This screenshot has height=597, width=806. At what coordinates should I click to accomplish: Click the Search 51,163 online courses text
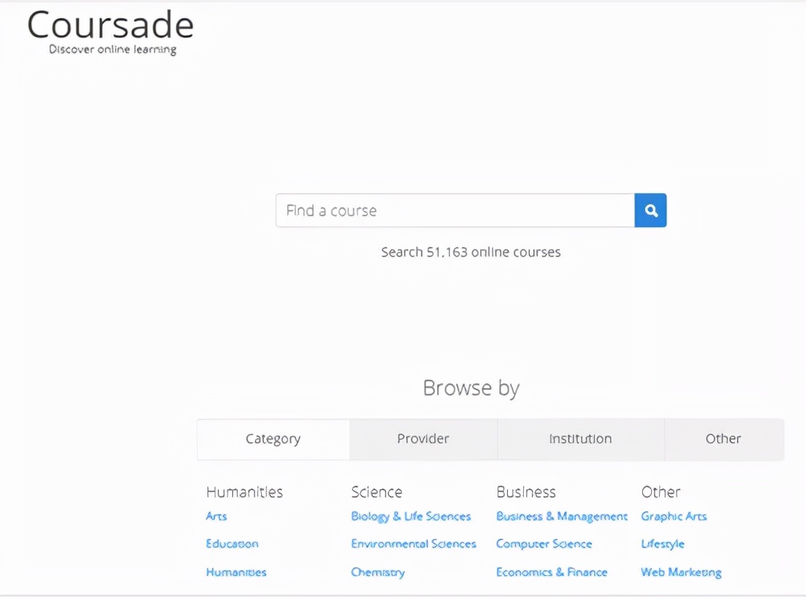point(471,252)
